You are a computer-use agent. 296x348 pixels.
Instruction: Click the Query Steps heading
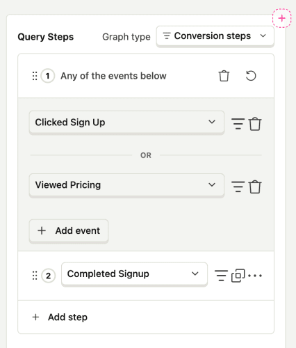point(46,37)
